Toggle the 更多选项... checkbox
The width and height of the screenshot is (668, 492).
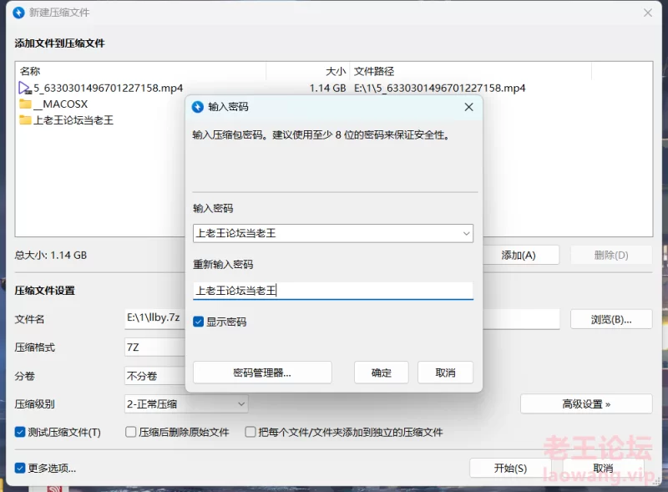(x=19, y=468)
